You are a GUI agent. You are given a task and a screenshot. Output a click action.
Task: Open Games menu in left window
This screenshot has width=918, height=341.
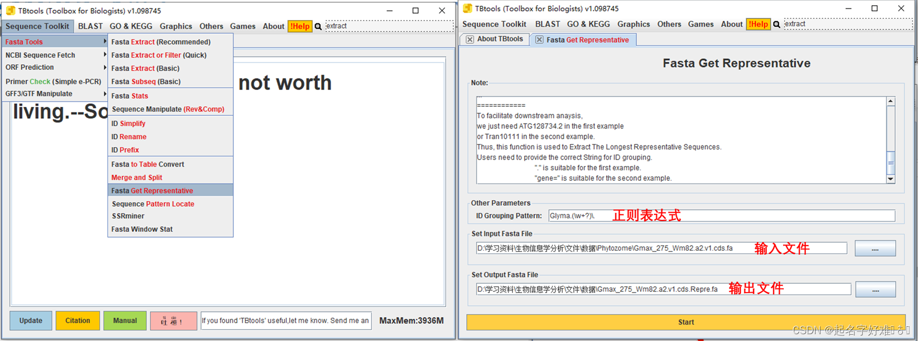tap(243, 26)
